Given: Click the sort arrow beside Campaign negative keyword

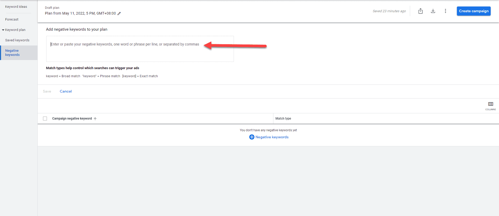Looking at the screenshot, I should click(95, 119).
